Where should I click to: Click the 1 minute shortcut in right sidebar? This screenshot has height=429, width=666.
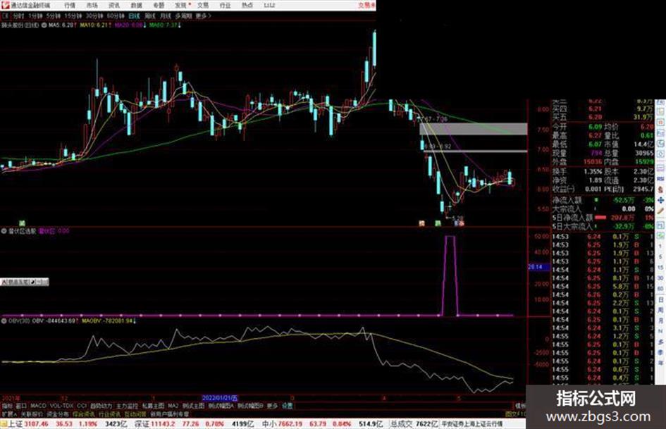tap(660, 246)
